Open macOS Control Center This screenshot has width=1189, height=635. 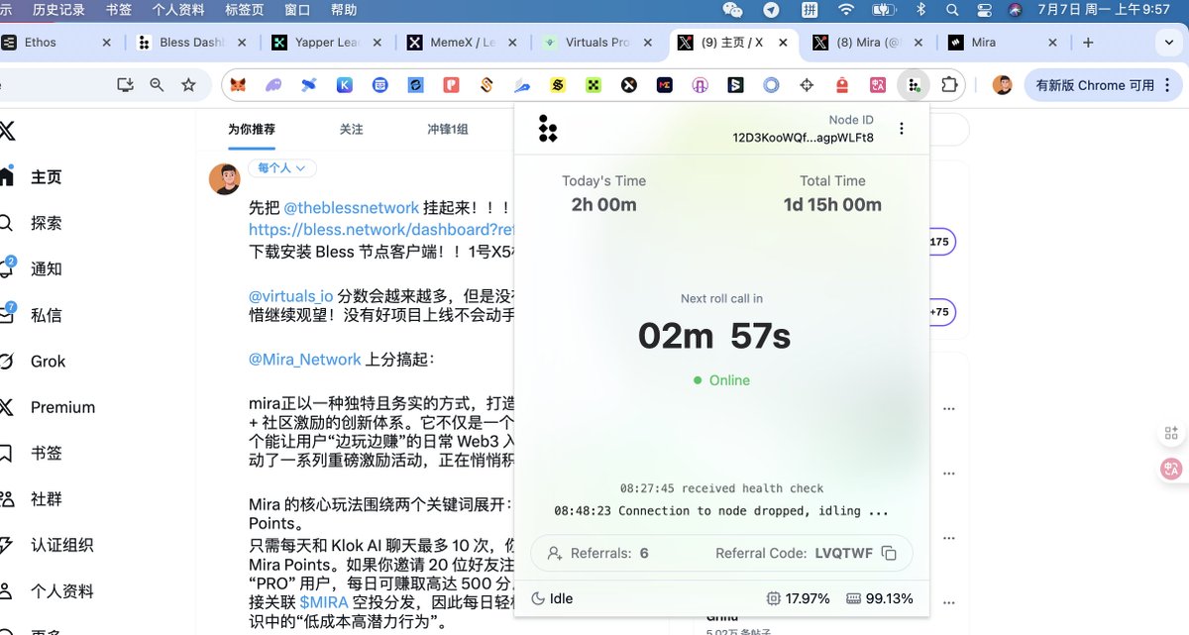(x=984, y=10)
